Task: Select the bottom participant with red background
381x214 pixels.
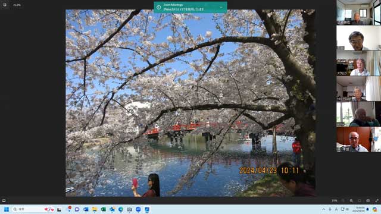Action: tap(358, 140)
